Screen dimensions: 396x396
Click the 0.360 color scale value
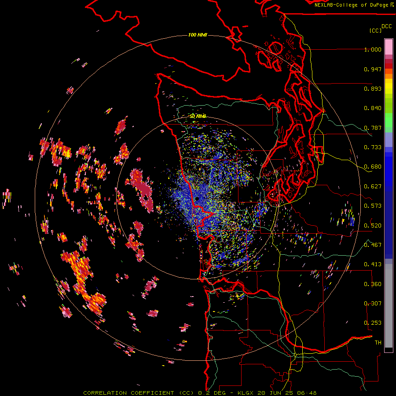373,284
